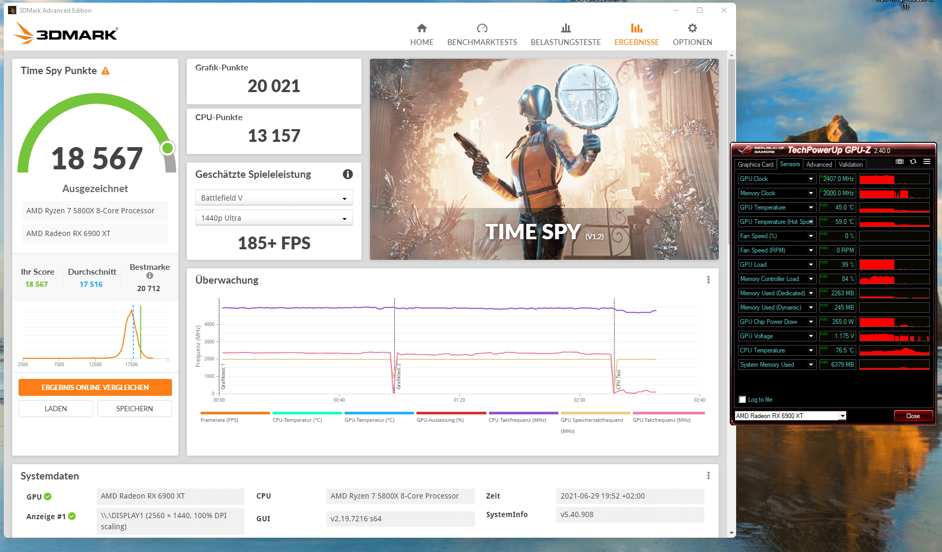Select the Sensors tab in GPU-Z
Image resolution: width=942 pixels, height=552 pixels.
pos(790,164)
